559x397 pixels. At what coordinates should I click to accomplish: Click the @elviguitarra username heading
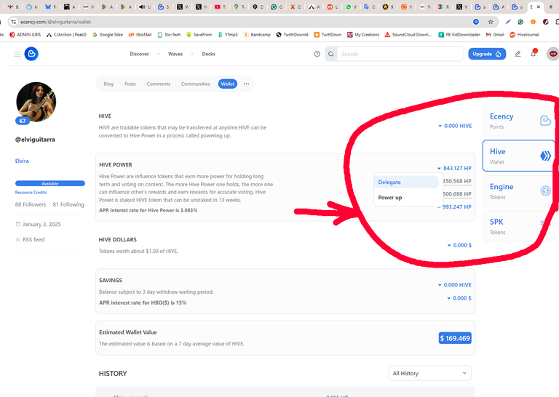(x=35, y=140)
